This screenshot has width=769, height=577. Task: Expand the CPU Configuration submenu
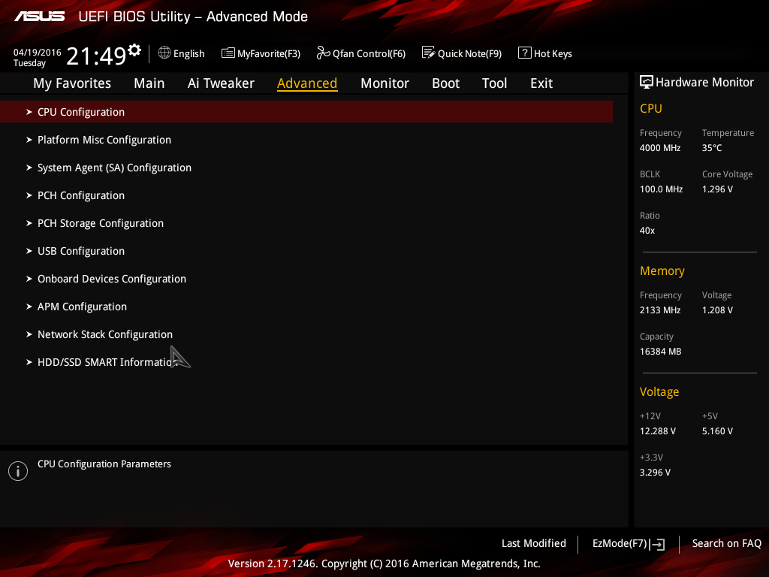tap(306, 112)
